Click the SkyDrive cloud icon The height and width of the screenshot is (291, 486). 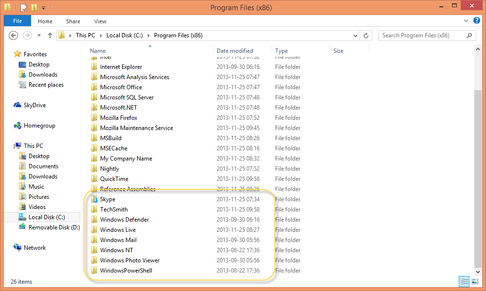pyautogui.click(x=17, y=105)
